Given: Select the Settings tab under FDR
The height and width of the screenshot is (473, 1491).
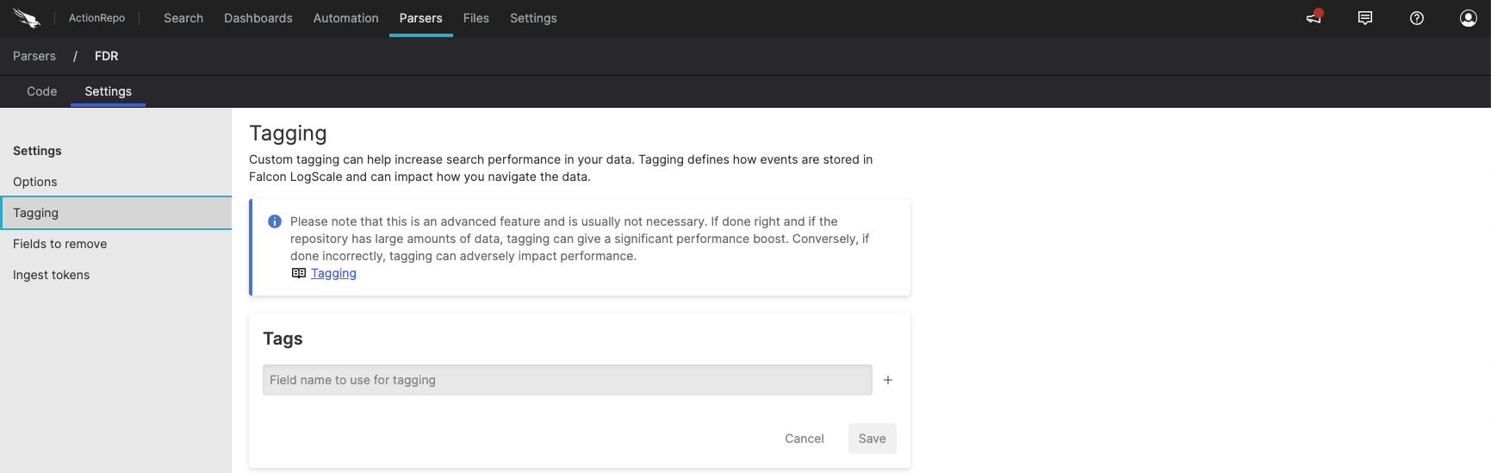Looking at the screenshot, I should 108,91.
